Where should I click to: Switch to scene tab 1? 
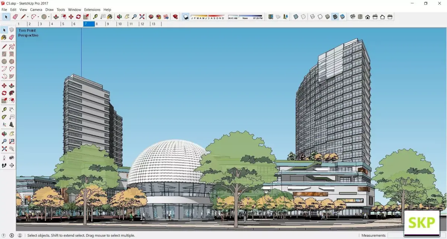(22, 24)
